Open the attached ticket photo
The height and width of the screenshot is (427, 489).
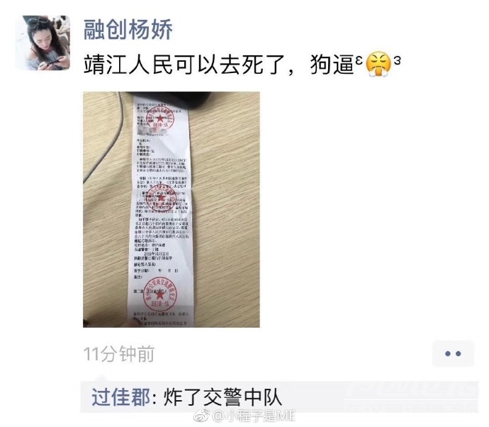(172, 209)
